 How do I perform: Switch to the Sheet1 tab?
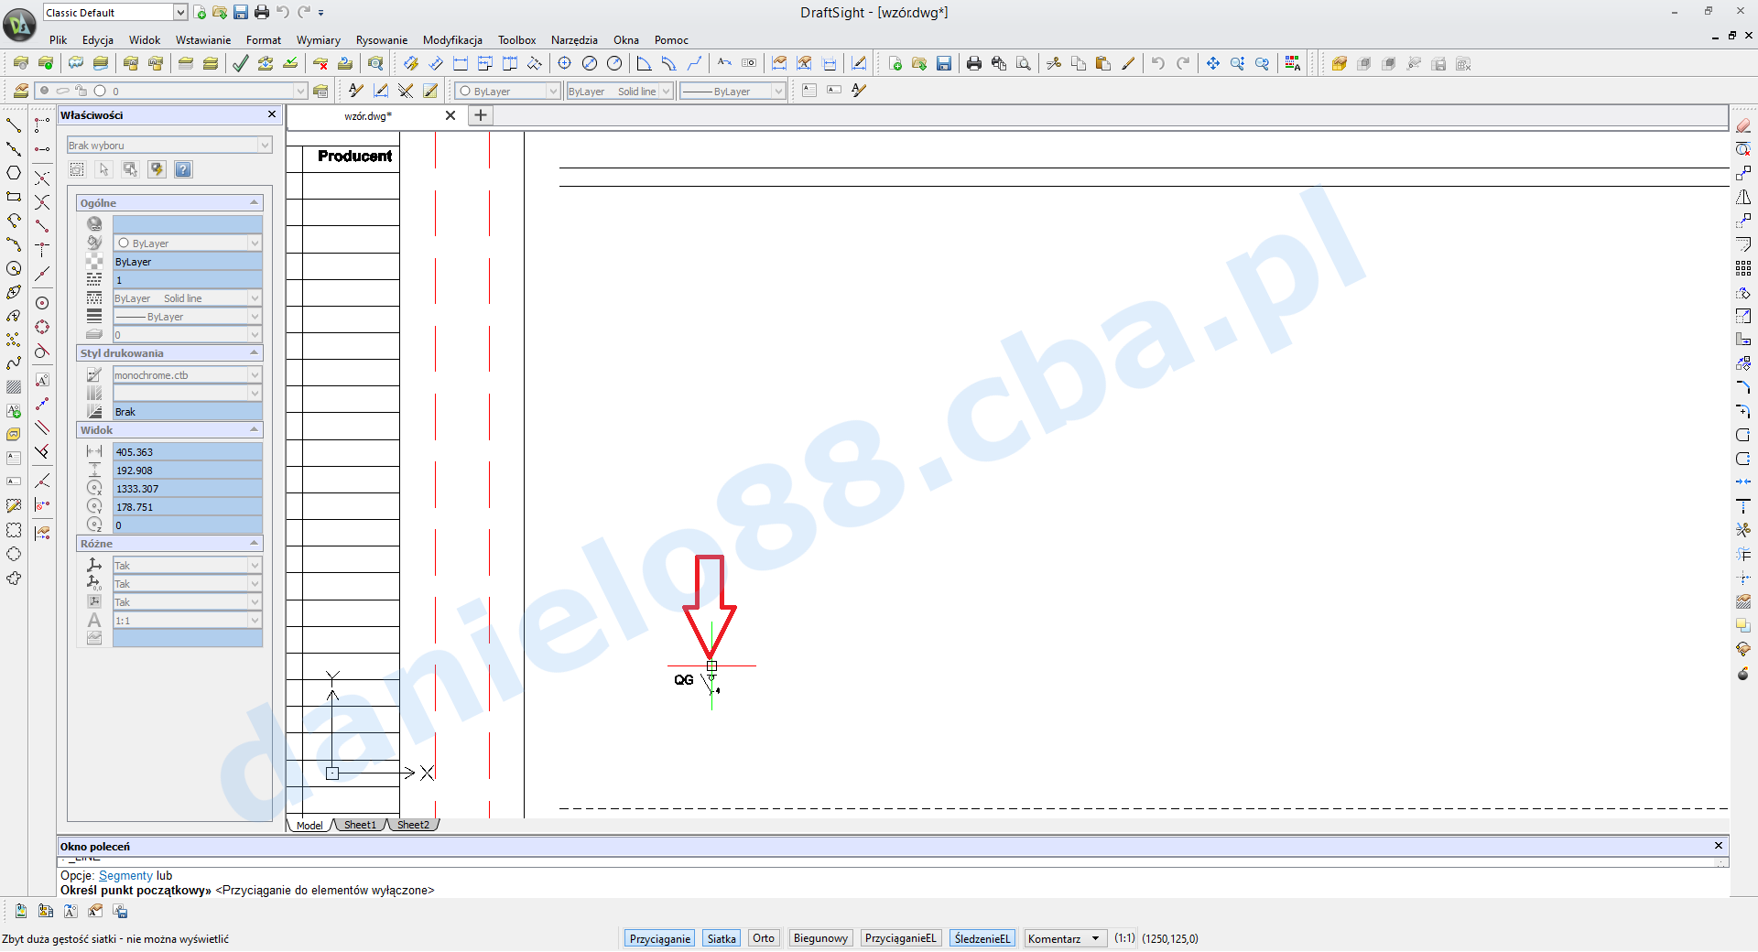coord(361,825)
